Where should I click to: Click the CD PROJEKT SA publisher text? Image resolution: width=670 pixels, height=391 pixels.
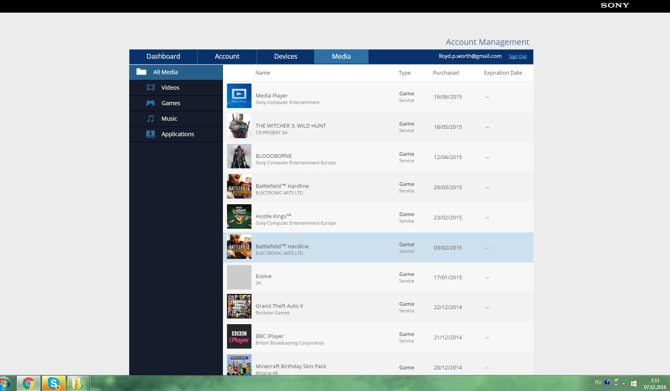point(271,133)
